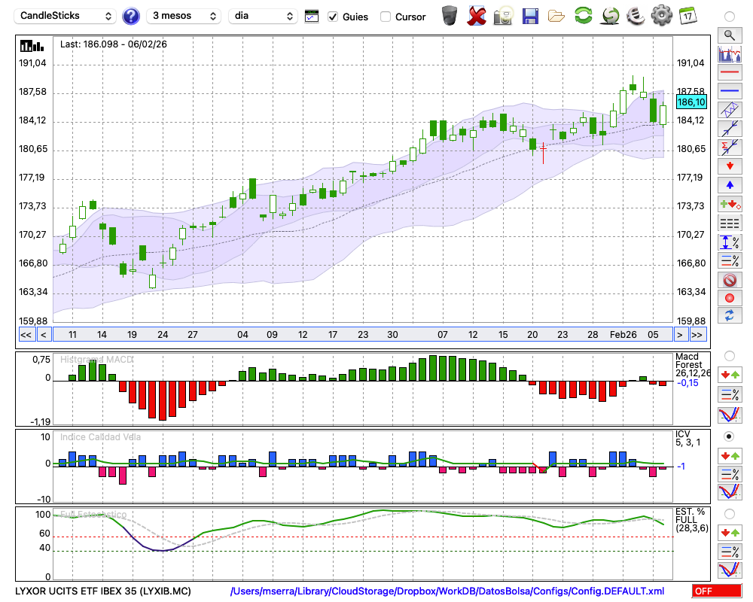Select the sigma regression line tool

tap(730, 147)
